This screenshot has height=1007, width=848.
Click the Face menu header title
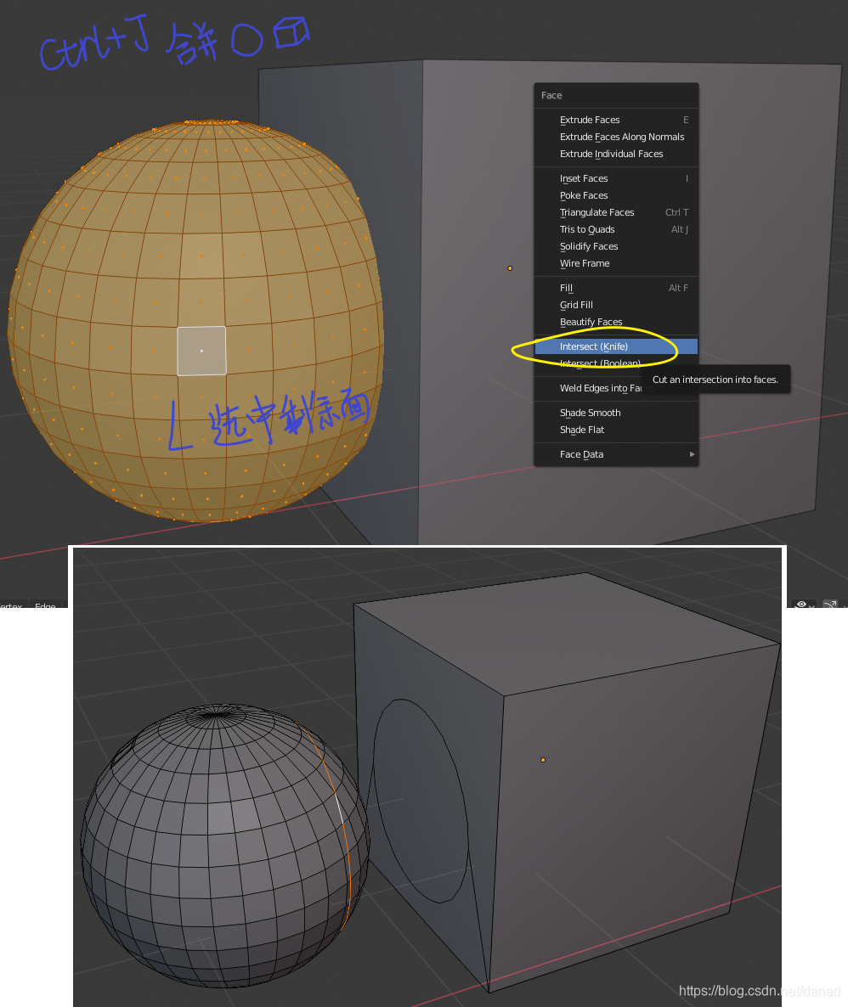click(x=551, y=95)
